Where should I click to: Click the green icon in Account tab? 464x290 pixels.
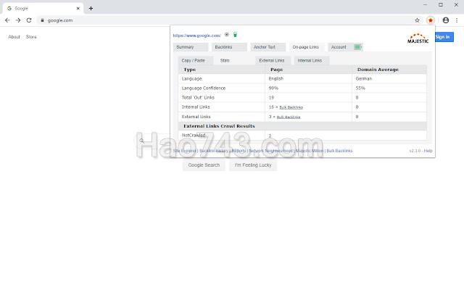click(357, 47)
